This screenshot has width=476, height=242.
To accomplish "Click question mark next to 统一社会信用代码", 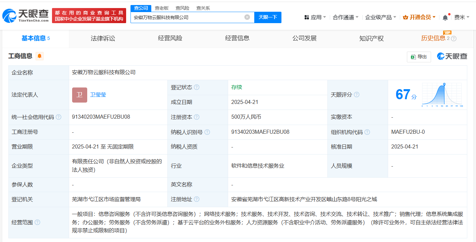I will [59, 117].
